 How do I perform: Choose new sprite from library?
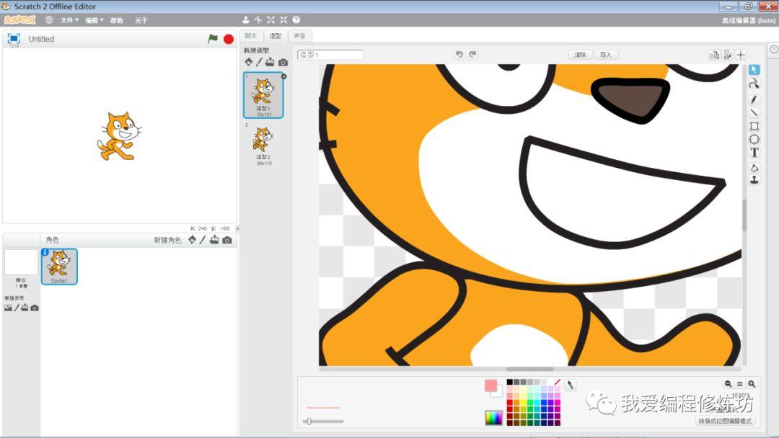tap(193, 240)
